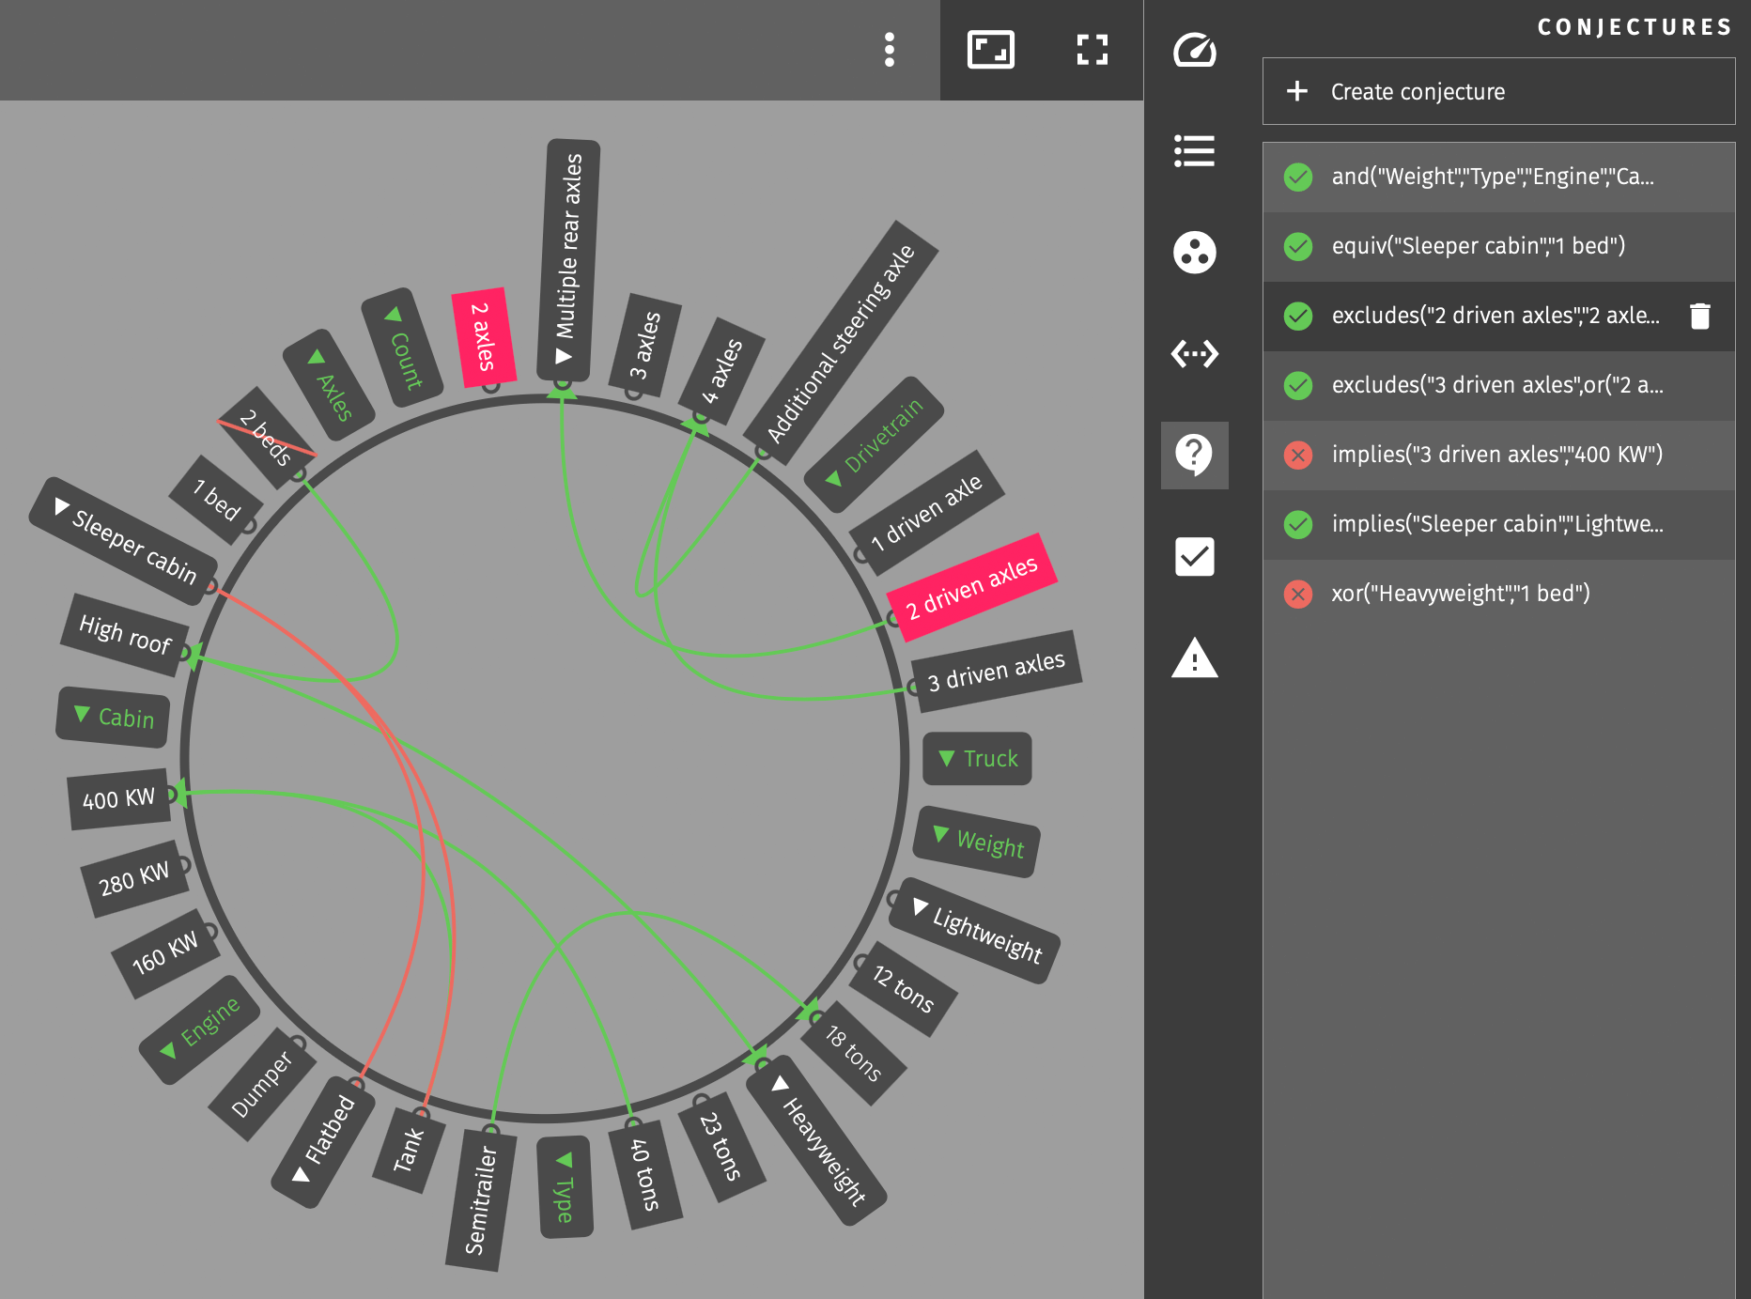Viewport: 1751px width, 1299px height.
Task: Select the High roof node
Action: (125, 635)
